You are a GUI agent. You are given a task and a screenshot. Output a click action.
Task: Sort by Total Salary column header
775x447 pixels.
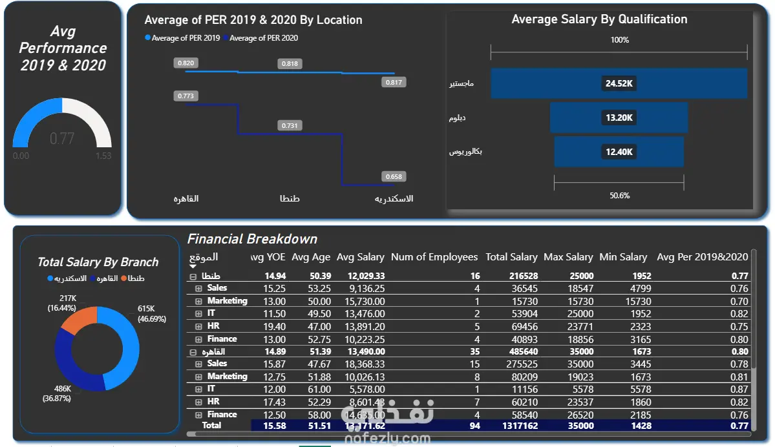[x=511, y=257]
